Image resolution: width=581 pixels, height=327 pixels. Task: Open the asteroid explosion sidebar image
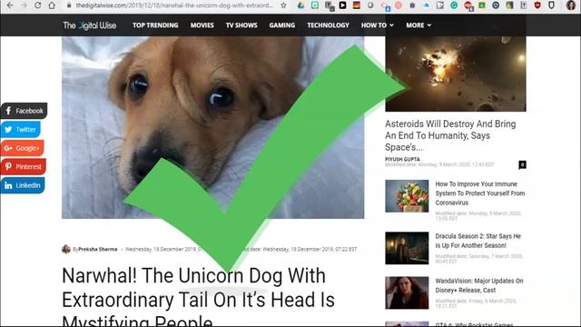point(456,74)
